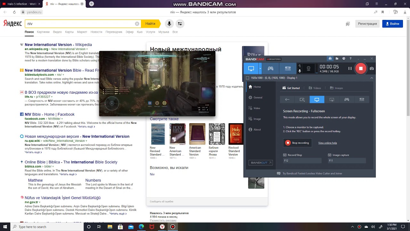The width and height of the screenshot is (410, 231).
Task: Click the bookmark icon next to Регистрация
Action: tap(348, 24)
